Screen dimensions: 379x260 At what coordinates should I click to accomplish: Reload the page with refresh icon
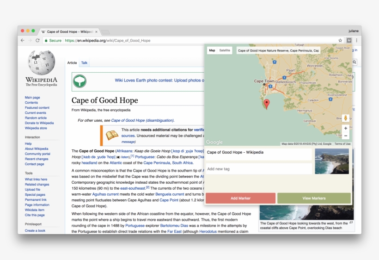37,40
